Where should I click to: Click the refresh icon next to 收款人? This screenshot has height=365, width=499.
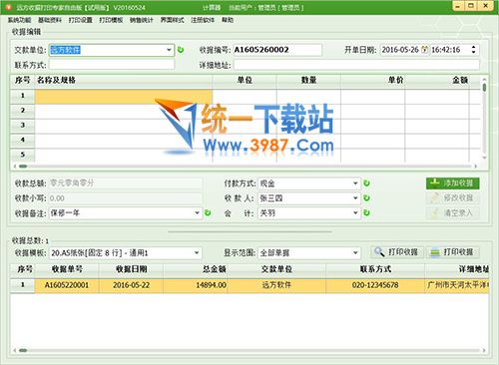tap(366, 198)
